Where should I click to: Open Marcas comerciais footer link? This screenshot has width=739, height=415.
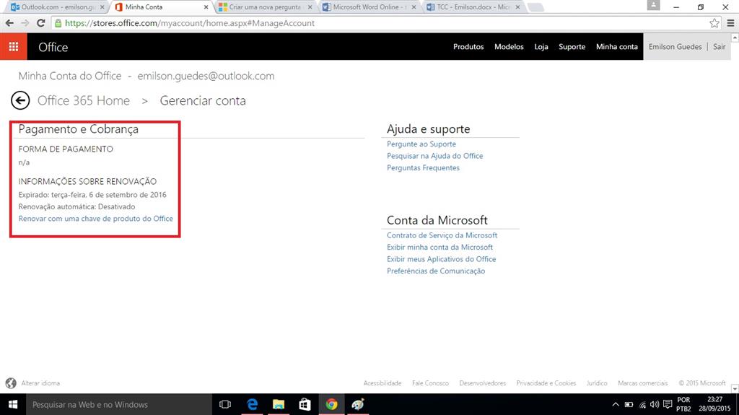coord(643,383)
